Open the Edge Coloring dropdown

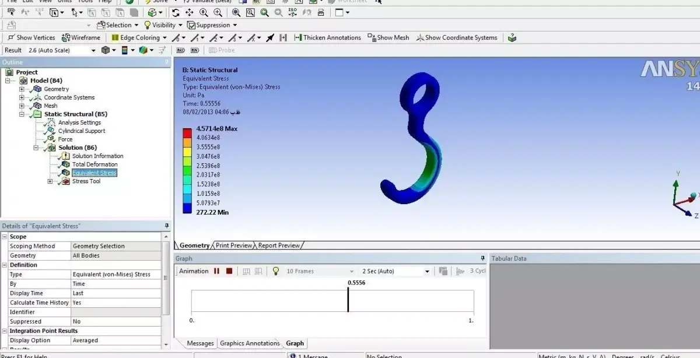coord(139,38)
